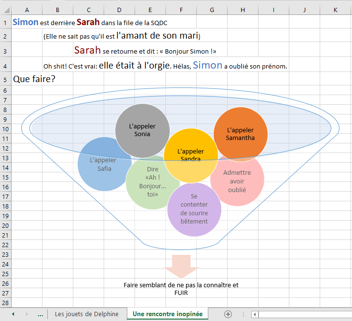Select the orange L'appeler Samantha circle
This screenshot has width=352, height=321.
pos(241,130)
